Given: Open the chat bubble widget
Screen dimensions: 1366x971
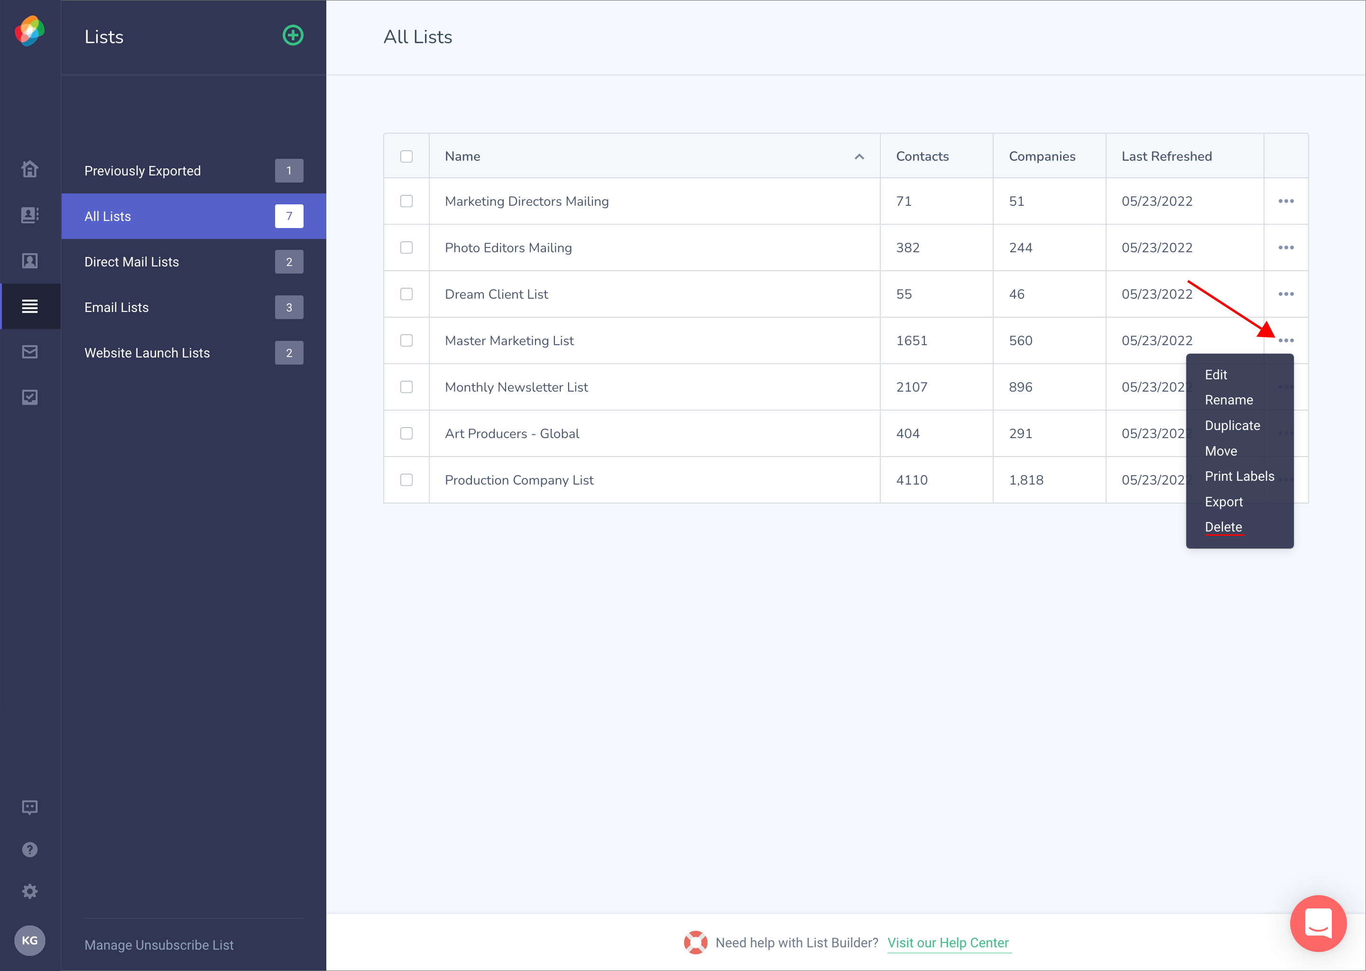Looking at the screenshot, I should click(x=1318, y=923).
